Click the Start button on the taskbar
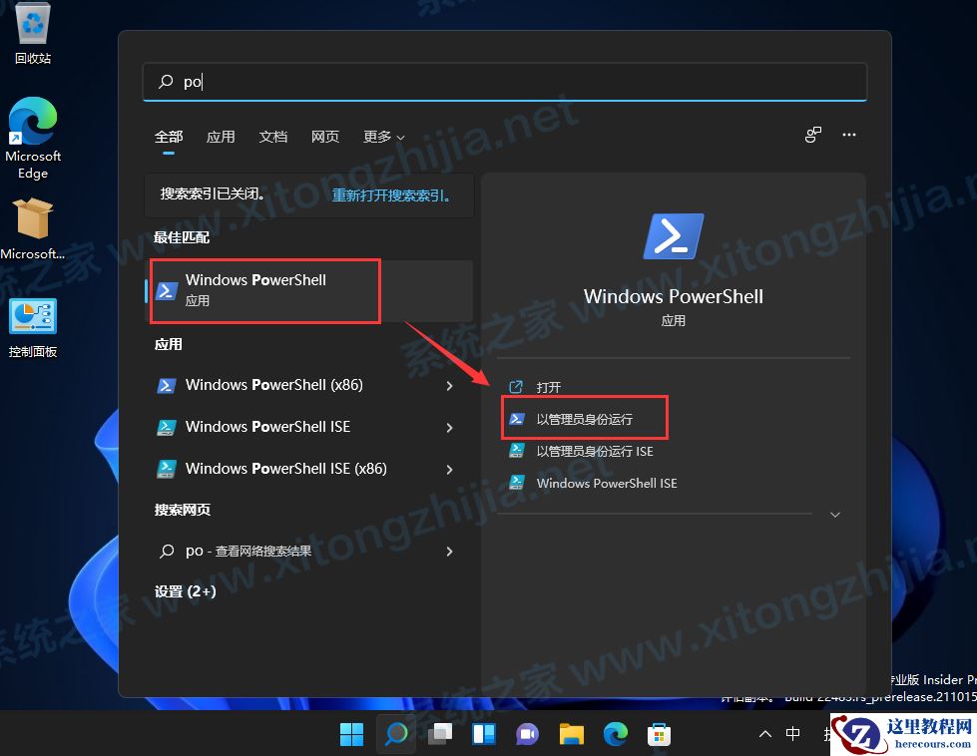977x756 pixels. tap(351, 734)
